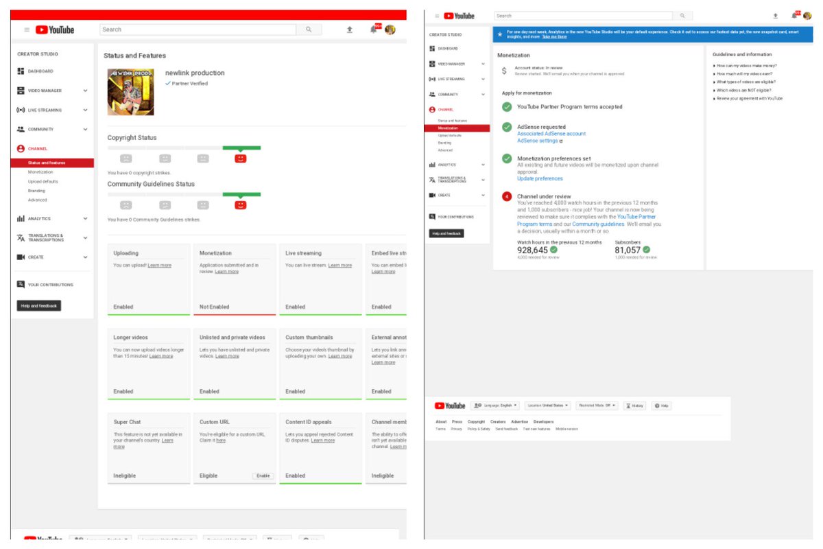Image resolution: width=823 pixels, height=549 pixels.
Task: Click the red smiley under Copyright Status
Action: (x=240, y=159)
